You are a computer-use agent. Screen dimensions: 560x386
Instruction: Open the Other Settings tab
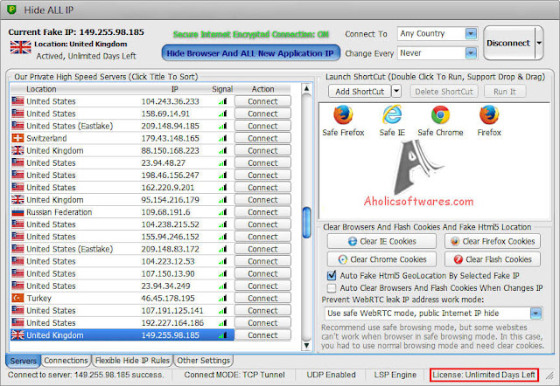coord(204,361)
